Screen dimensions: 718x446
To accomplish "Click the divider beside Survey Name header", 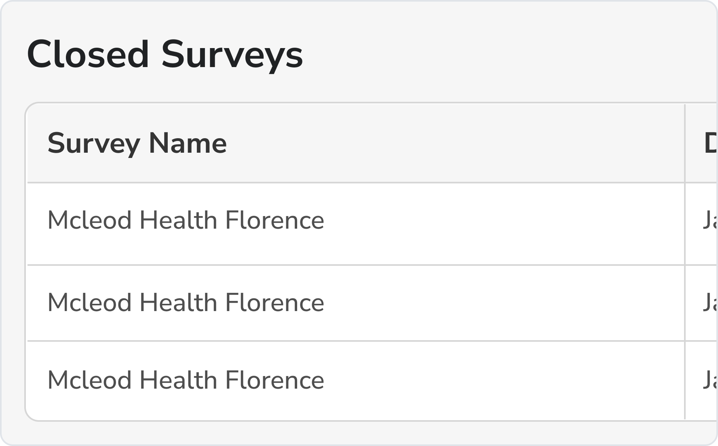I will point(685,143).
